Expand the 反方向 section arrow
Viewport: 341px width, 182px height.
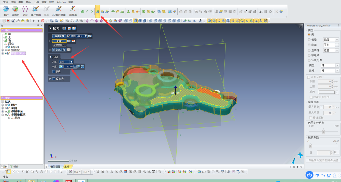click(50, 79)
